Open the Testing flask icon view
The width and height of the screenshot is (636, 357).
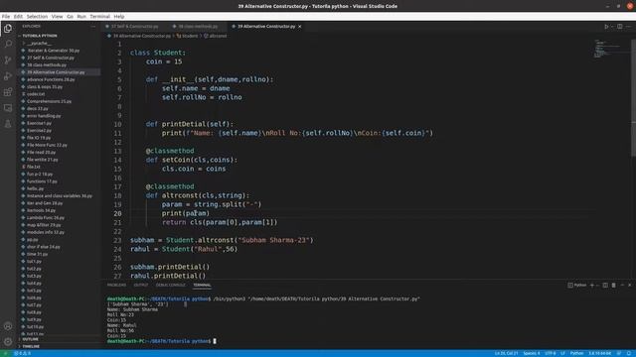click(x=8, y=124)
